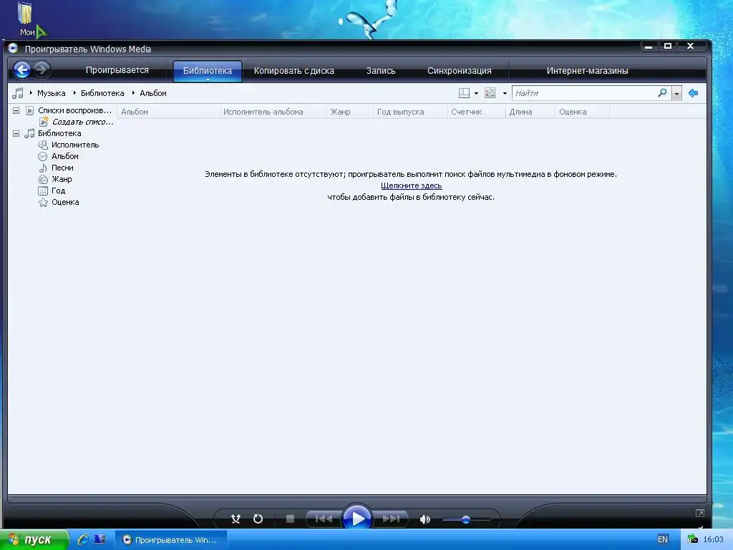Adjust the volume slider
This screenshot has height=550, width=733.
click(x=465, y=519)
